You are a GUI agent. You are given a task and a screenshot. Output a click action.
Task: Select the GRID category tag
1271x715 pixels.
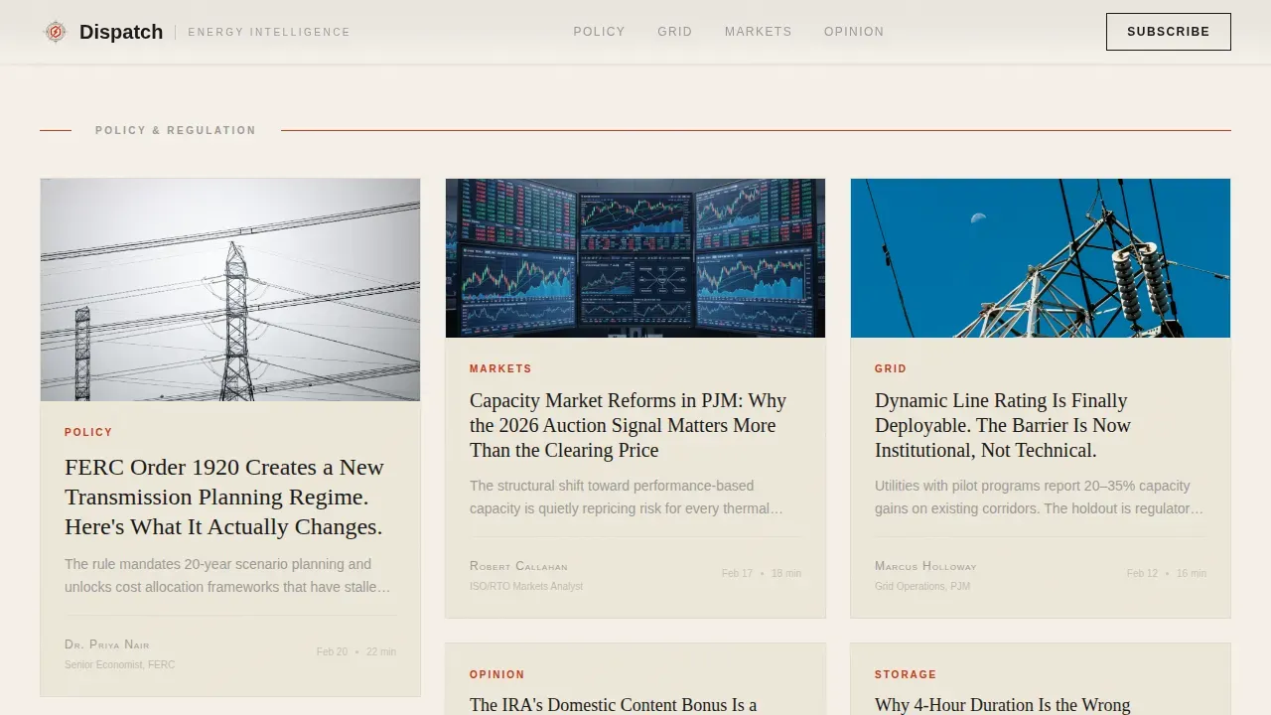point(891,368)
